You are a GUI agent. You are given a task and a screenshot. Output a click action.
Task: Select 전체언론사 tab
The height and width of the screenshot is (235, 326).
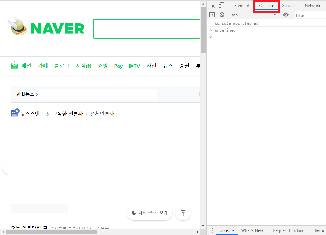pos(102,114)
